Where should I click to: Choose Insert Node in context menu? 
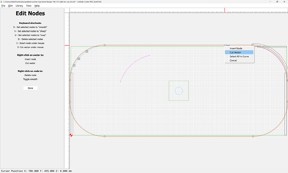[237, 48]
